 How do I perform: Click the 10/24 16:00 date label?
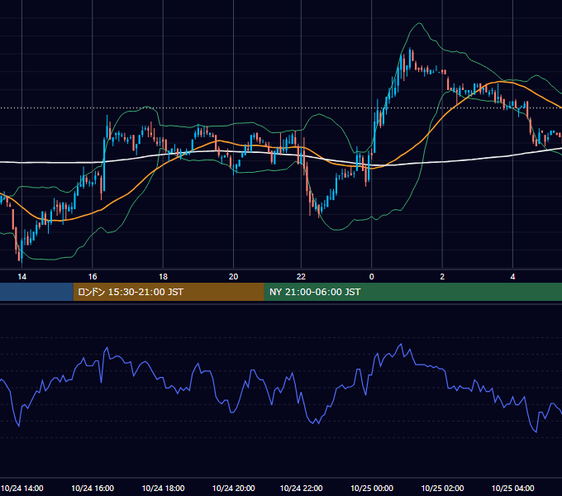93,488
